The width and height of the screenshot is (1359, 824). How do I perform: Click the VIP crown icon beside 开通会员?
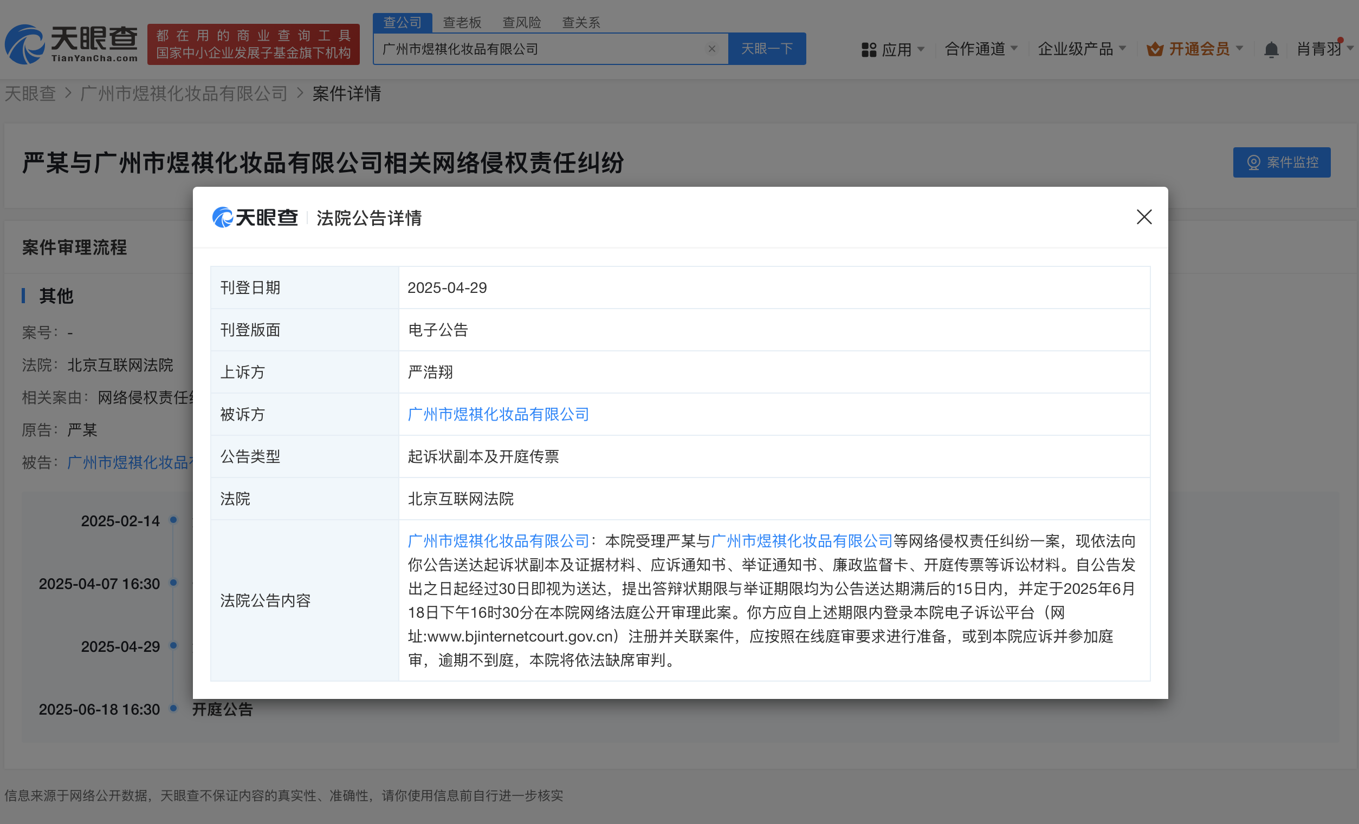(1154, 49)
